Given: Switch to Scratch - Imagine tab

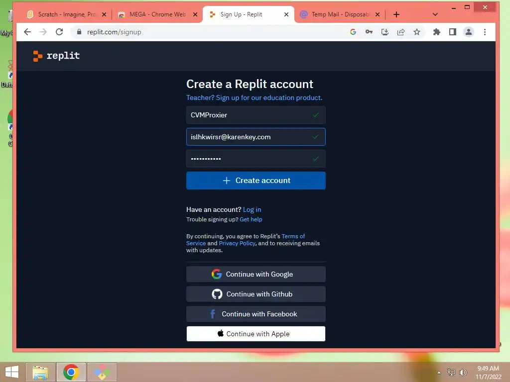Looking at the screenshot, I should click(x=67, y=14).
